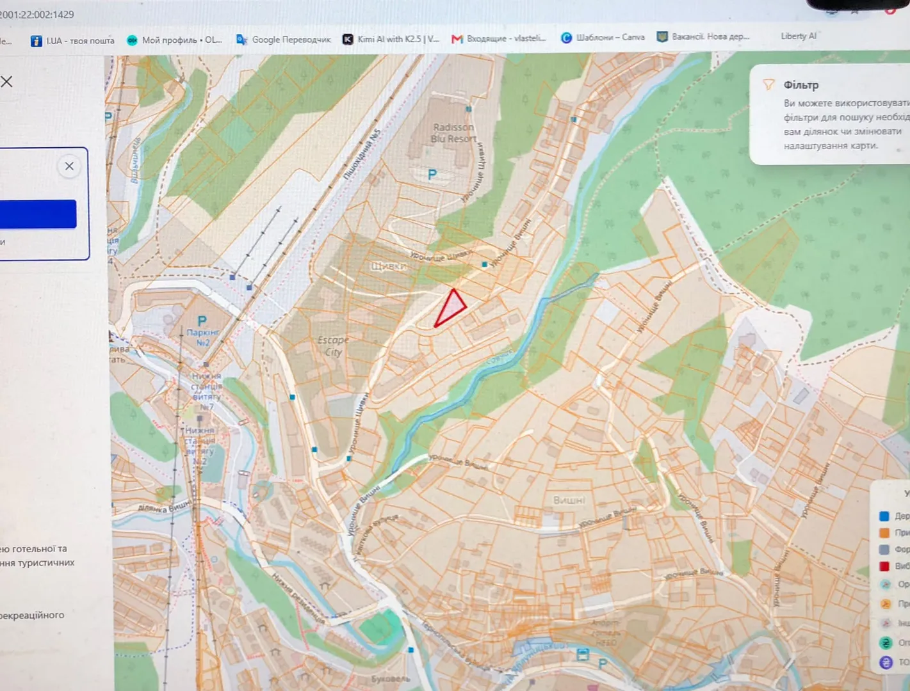Close the left side panel with X

7,82
